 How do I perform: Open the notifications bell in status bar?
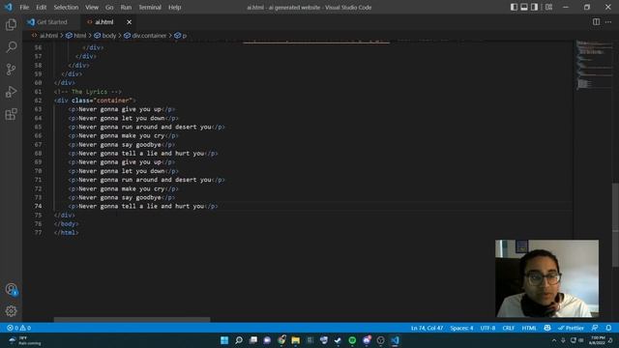[x=608, y=328]
